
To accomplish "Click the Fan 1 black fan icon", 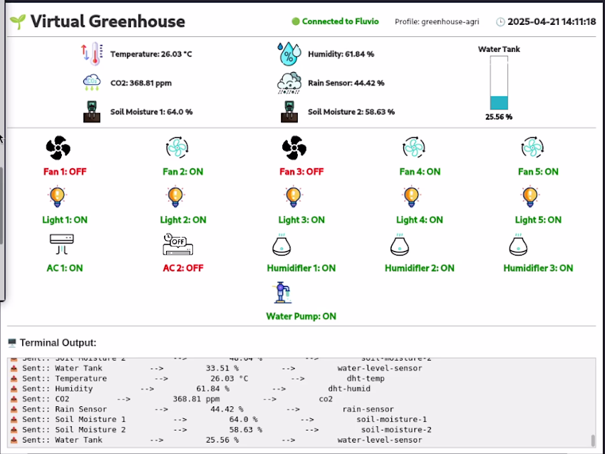I will 58,147.
